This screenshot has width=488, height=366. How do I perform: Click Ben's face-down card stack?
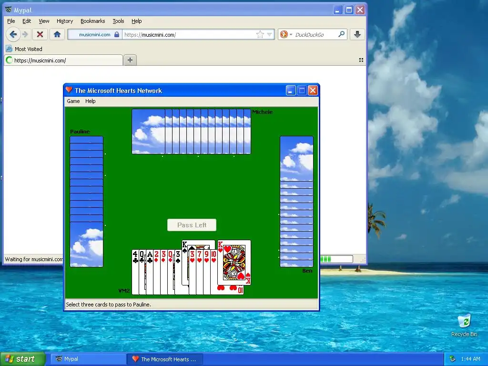pos(296,202)
